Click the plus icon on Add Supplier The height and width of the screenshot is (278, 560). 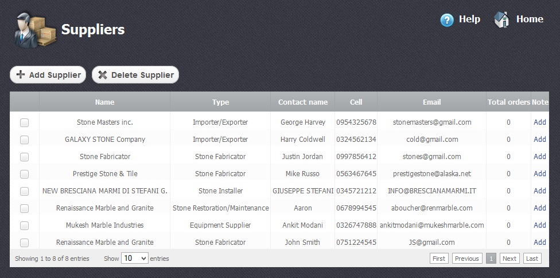tap(21, 75)
